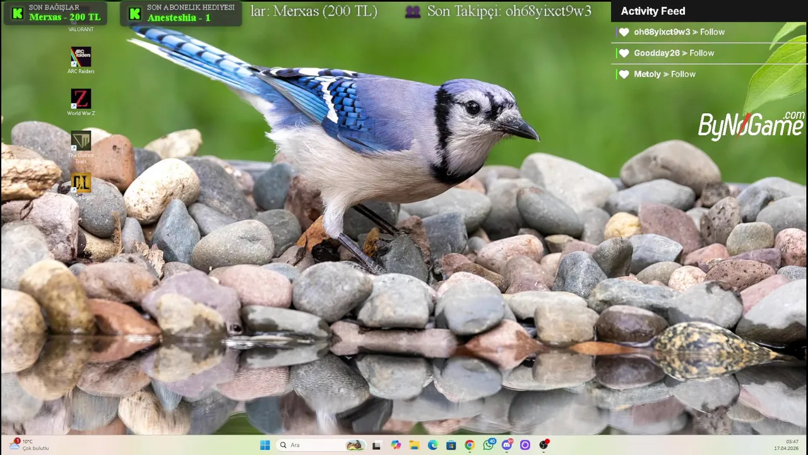808x455 pixels.
Task: Open the World War Z desktop shortcut
Action: click(x=81, y=100)
